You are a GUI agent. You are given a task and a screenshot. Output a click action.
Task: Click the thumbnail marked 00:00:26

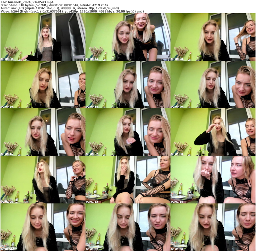tap(42, 84)
